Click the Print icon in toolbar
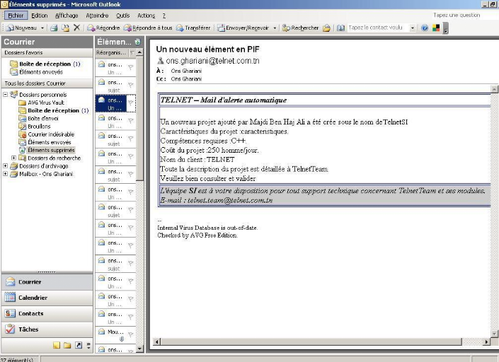 pos(54,28)
